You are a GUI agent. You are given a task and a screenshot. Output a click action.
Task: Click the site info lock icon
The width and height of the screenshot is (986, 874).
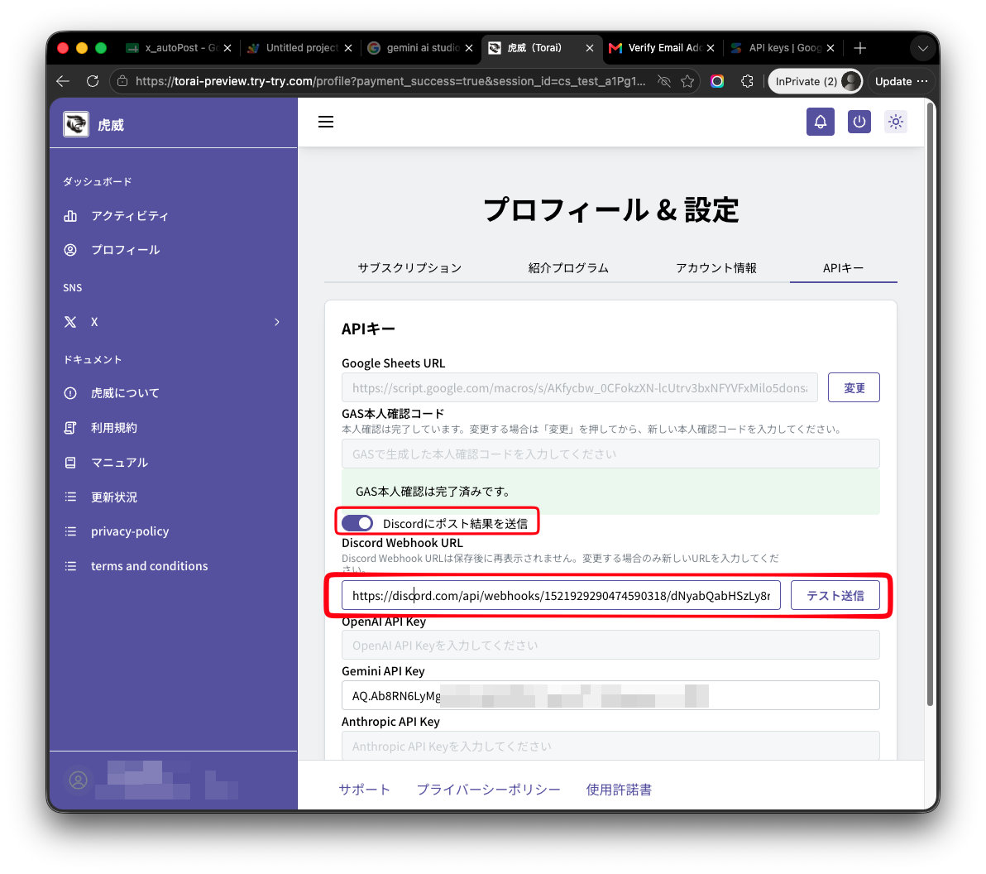pos(122,81)
